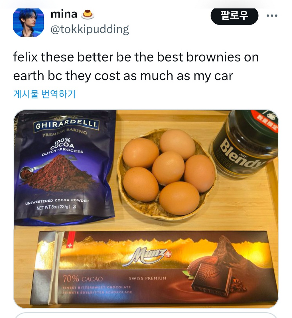Translate post via 게시물 번역하기 link
Viewport: 292px width, 318px height.
(x=44, y=94)
